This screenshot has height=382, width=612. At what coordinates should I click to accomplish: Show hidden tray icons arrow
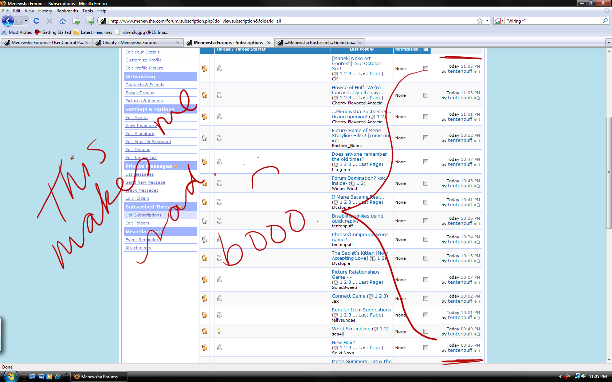tap(560, 377)
